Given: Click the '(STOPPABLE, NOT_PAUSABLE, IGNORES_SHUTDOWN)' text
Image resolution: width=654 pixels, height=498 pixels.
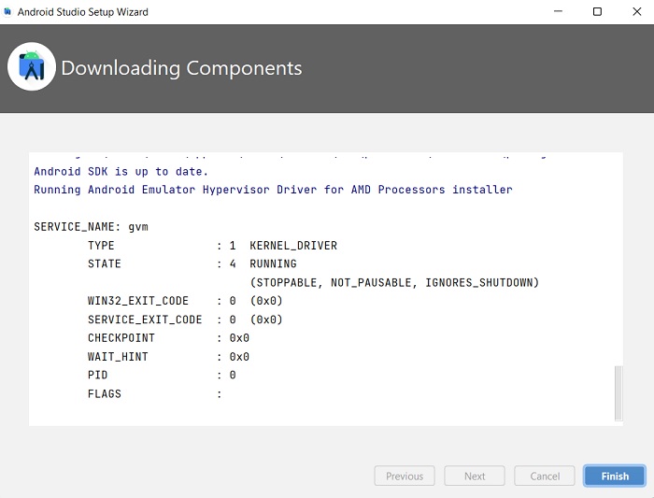Looking at the screenshot, I should pos(394,283).
